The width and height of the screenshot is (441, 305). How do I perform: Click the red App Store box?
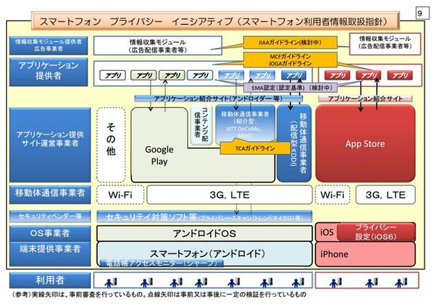[x=365, y=144]
